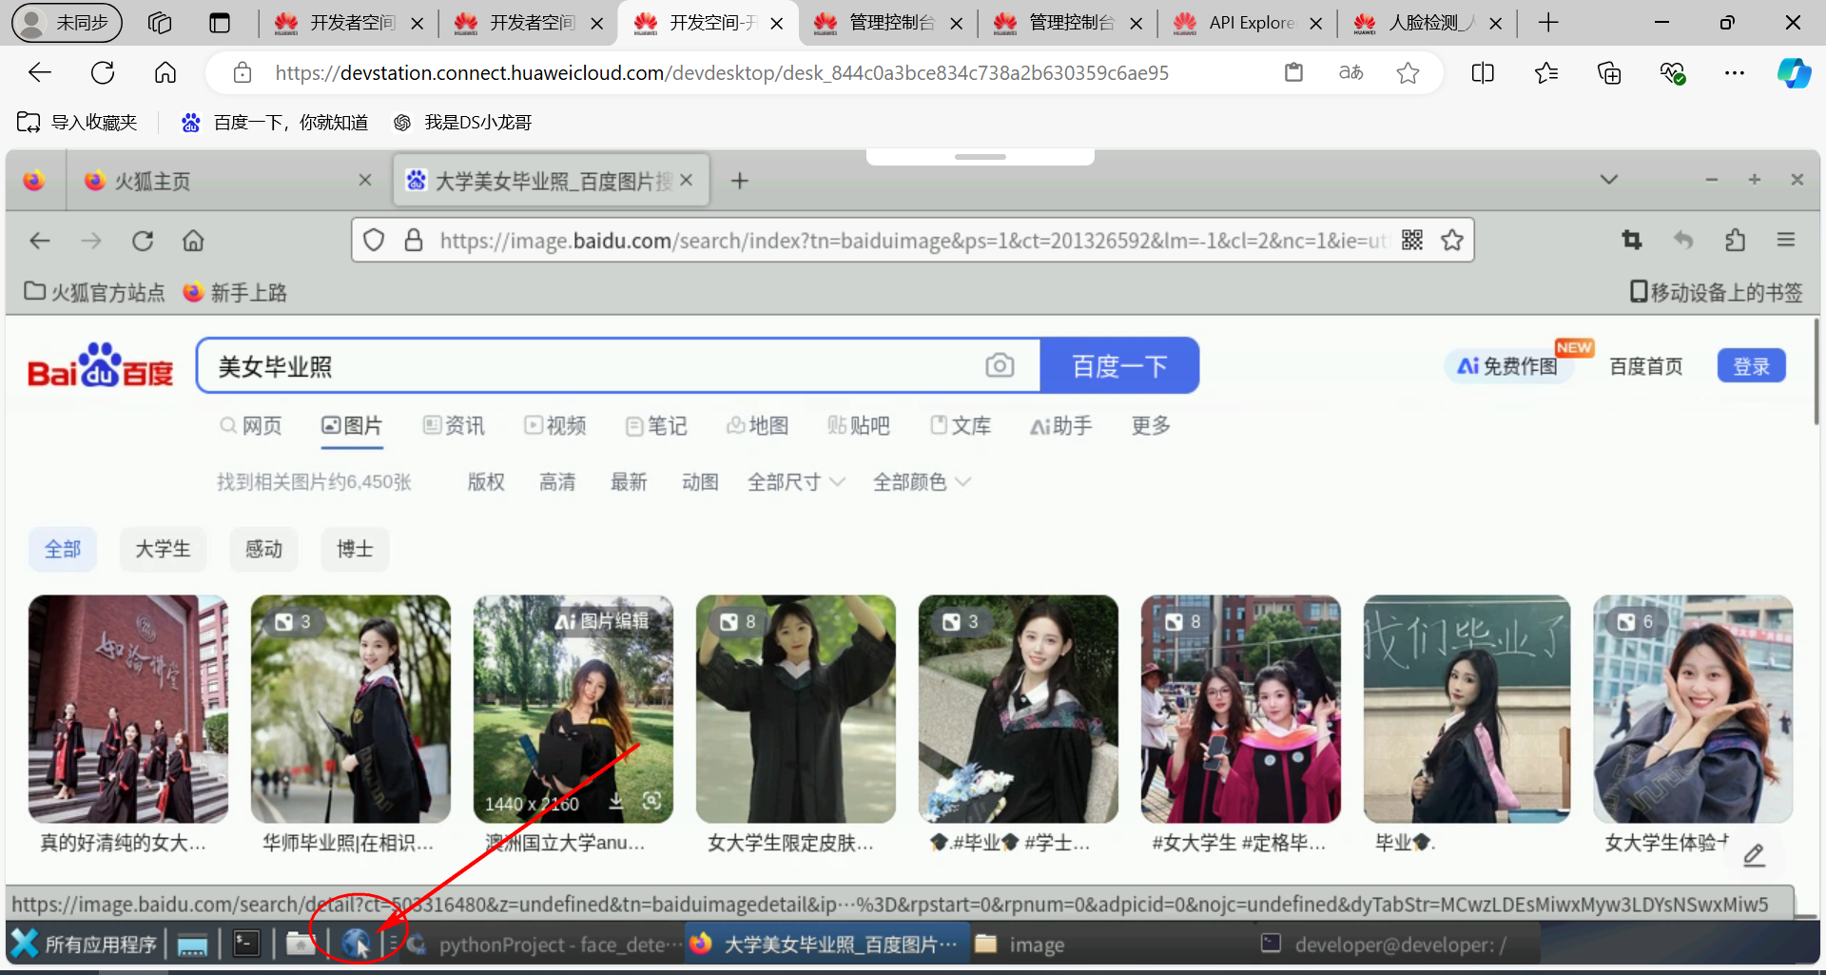Select the 博士 filter chip
Viewport: 1826px width, 975px height.
(355, 549)
